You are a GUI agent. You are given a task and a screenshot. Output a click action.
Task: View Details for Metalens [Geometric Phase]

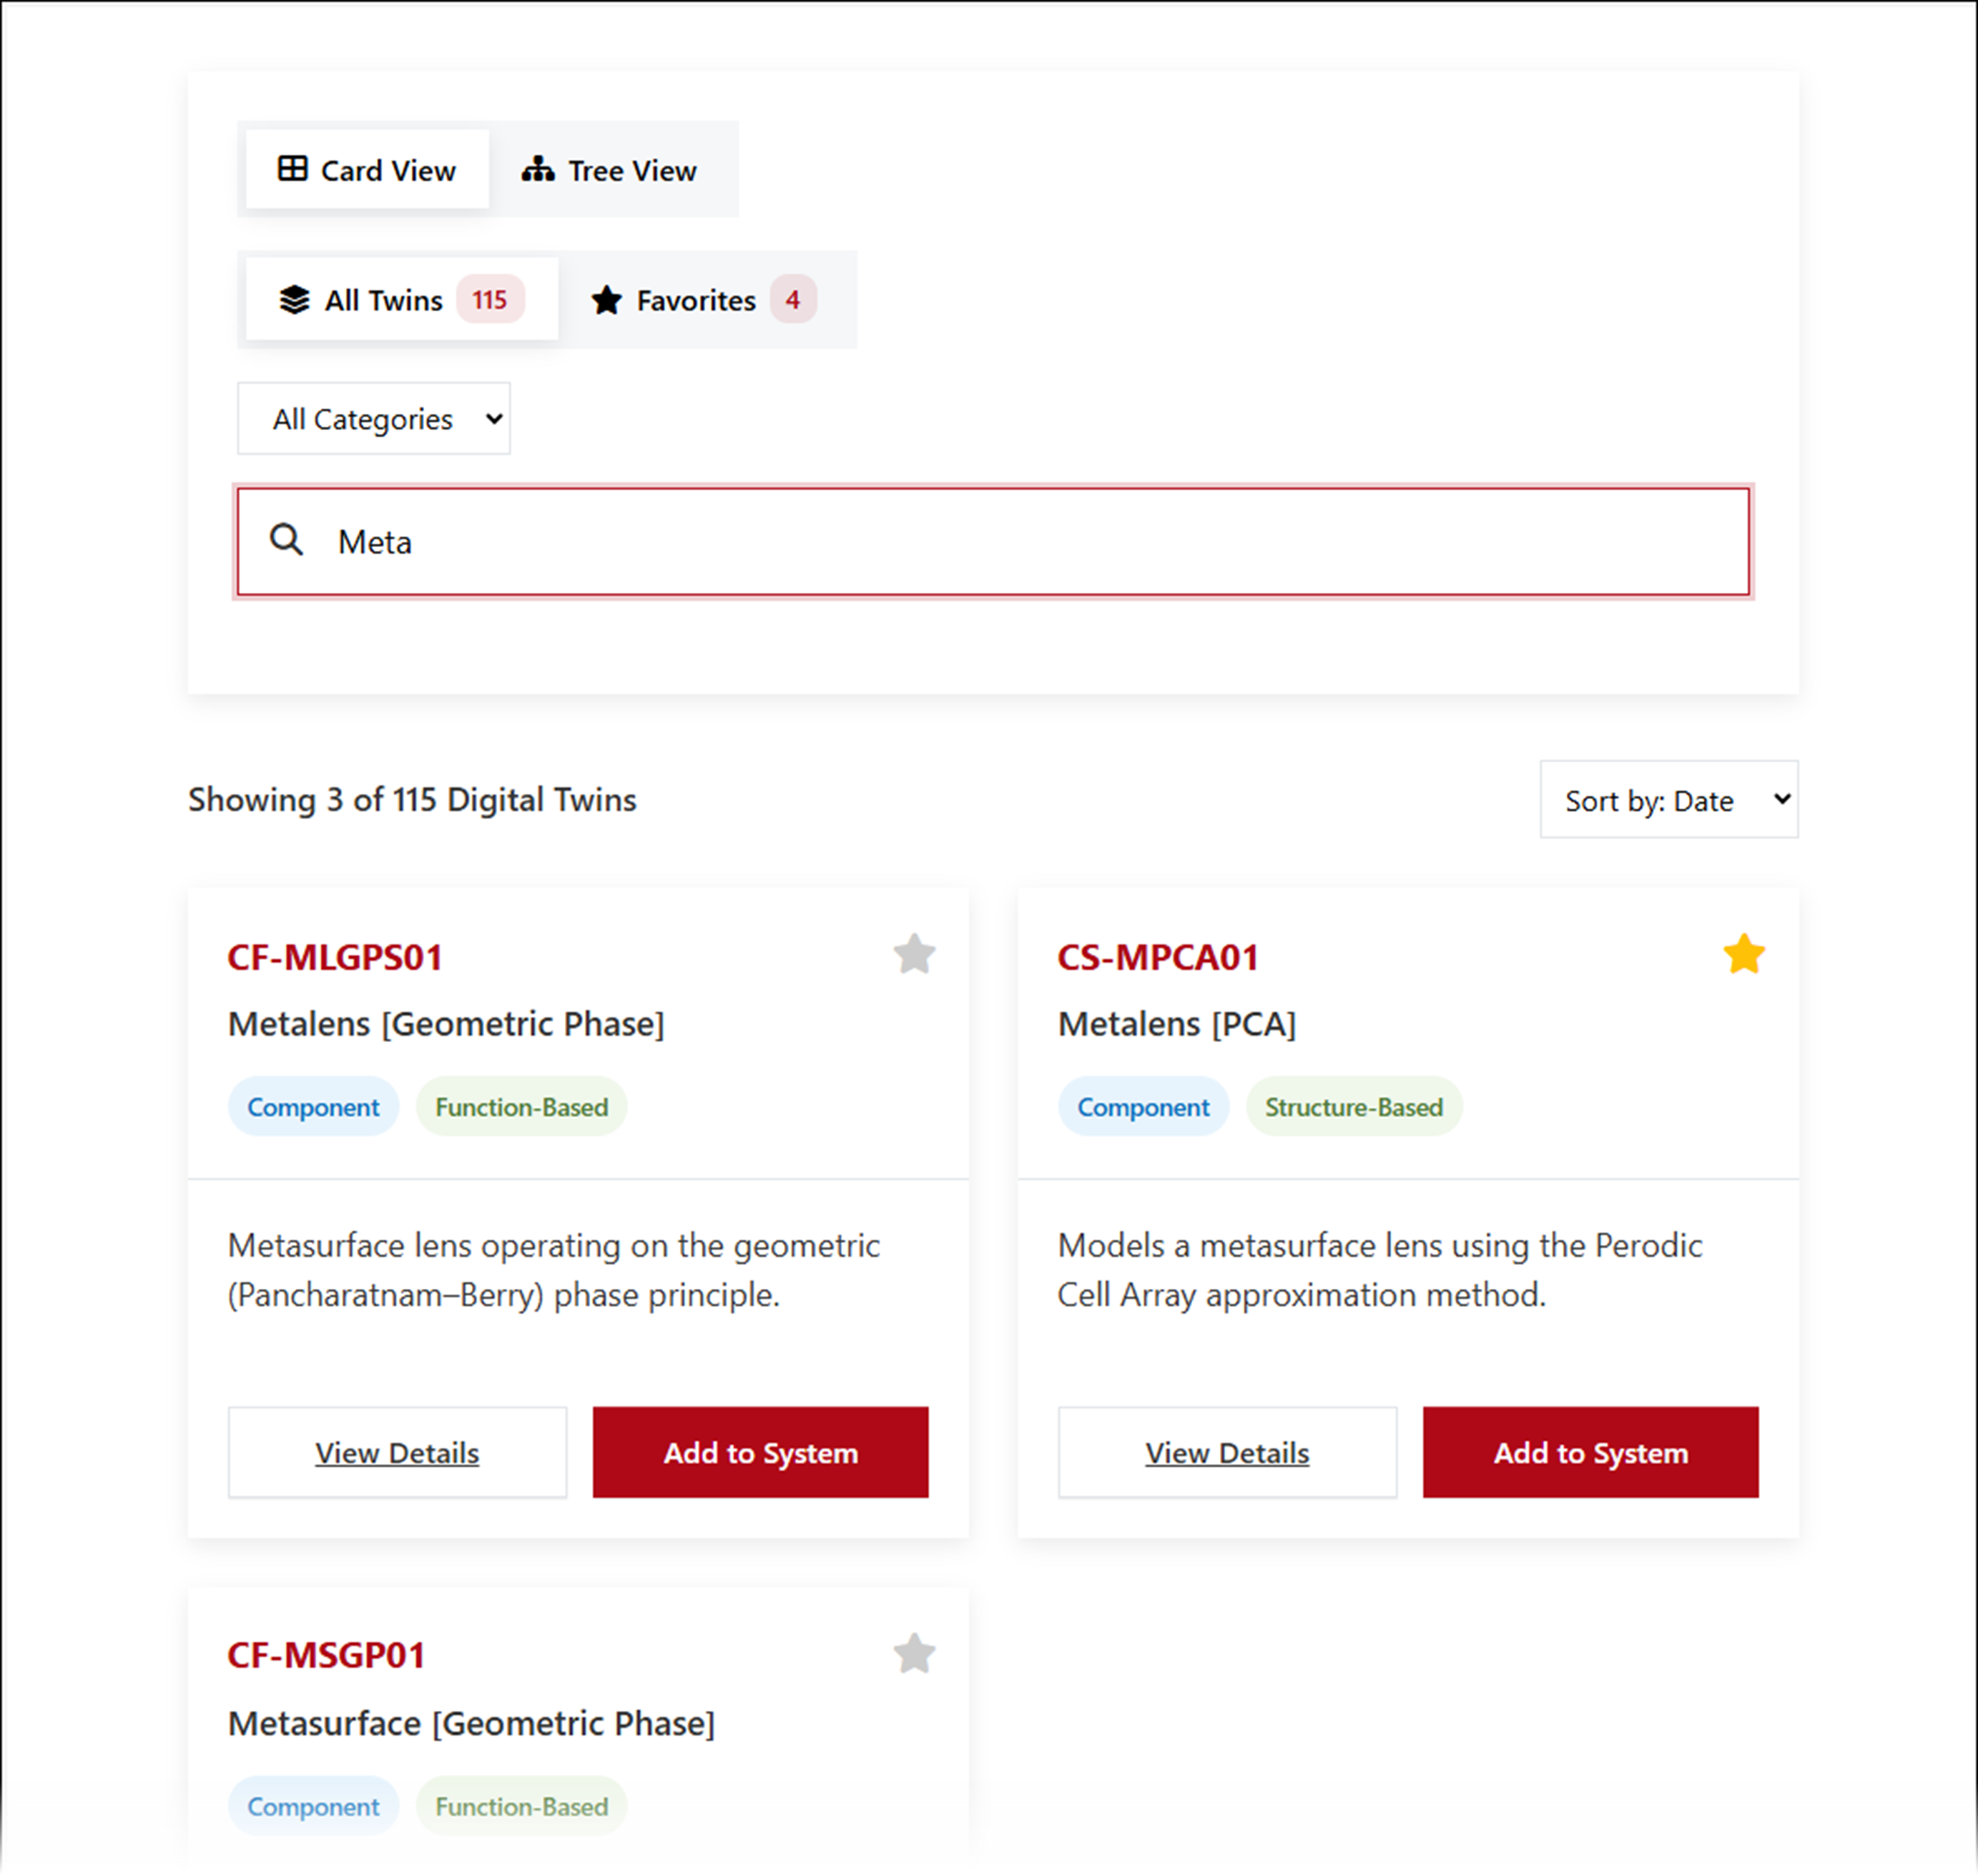[397, 1452]
